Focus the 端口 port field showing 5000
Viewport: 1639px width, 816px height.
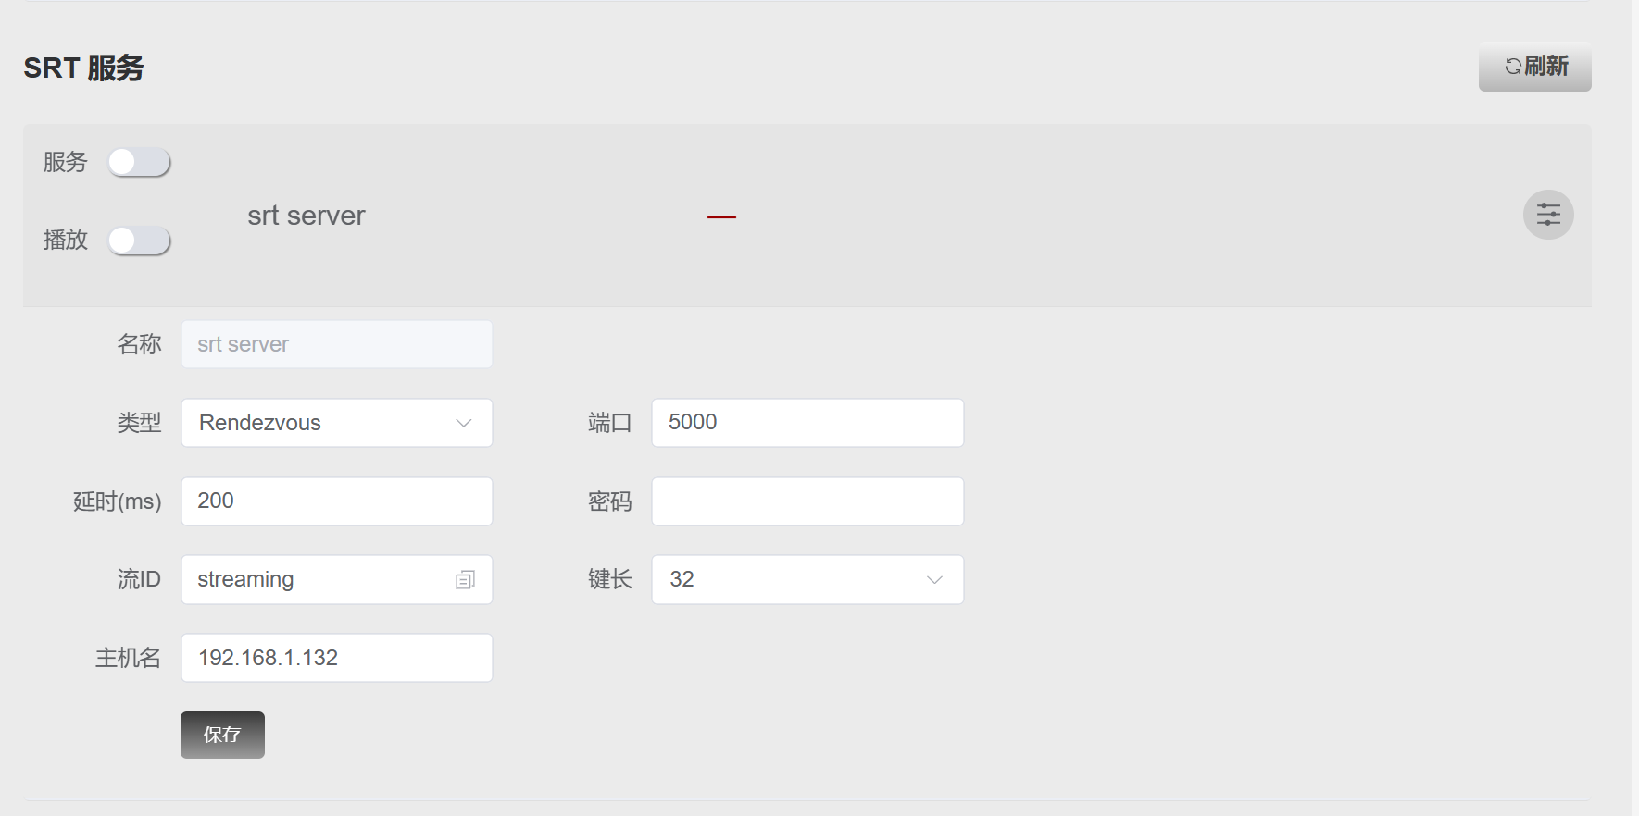807,423
